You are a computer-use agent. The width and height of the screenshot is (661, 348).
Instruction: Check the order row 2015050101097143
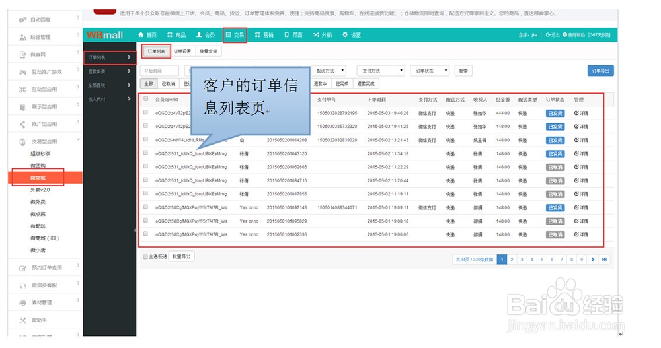tap(146, 207)
